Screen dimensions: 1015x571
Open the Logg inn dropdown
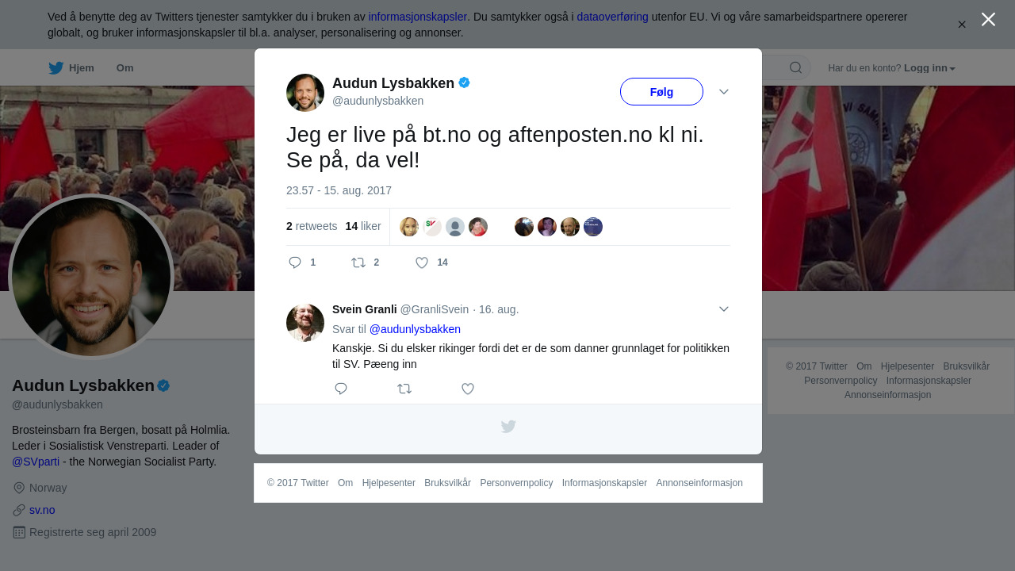(929, 68)
